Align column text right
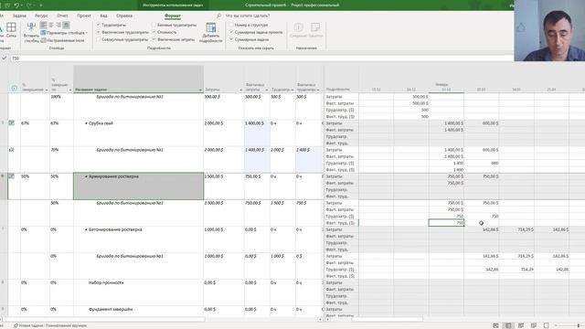The image size is (585, 329). (x=58, y=25)
